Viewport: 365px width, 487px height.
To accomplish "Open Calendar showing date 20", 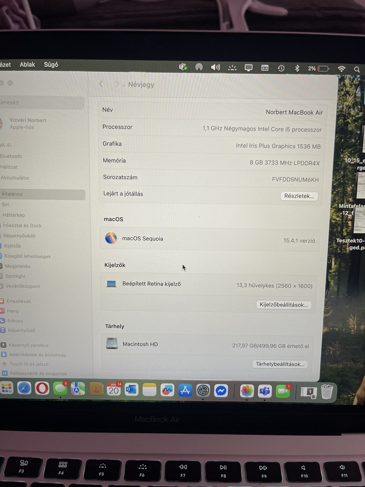I will (x=114, y=389).
